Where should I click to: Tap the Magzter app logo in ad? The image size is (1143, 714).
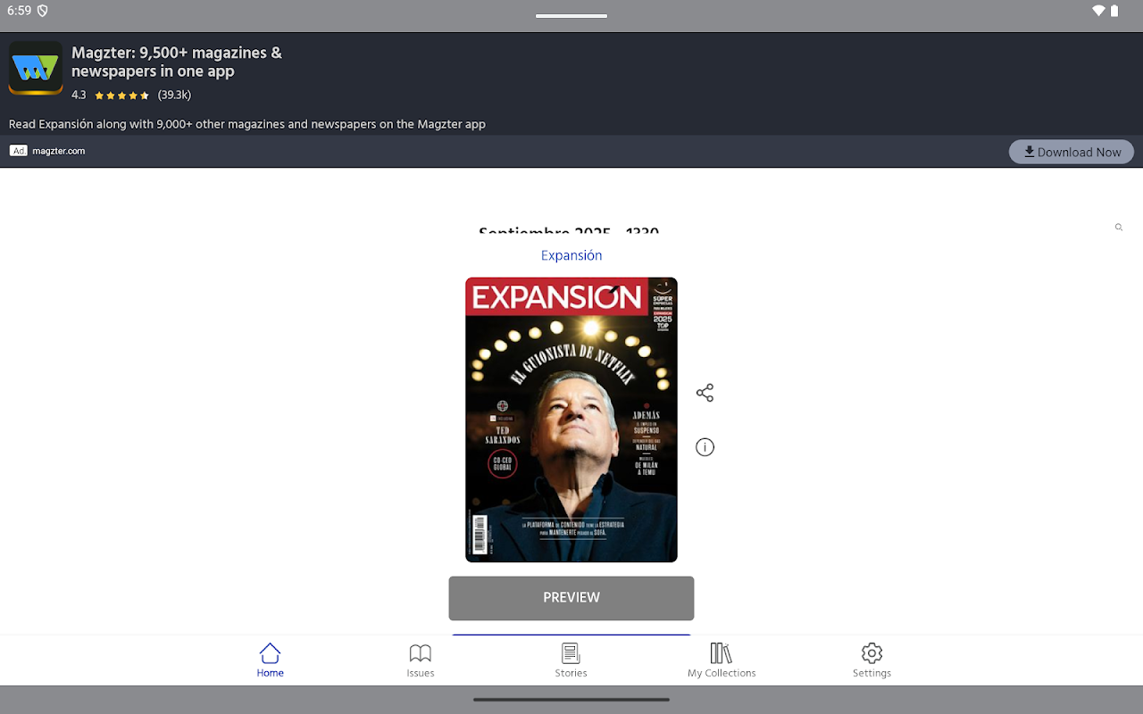click(36, 68)
